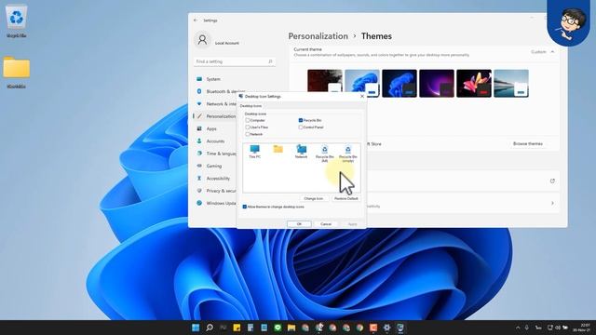Select the landscape Sunrise theme thumbnail

(511, 83)
